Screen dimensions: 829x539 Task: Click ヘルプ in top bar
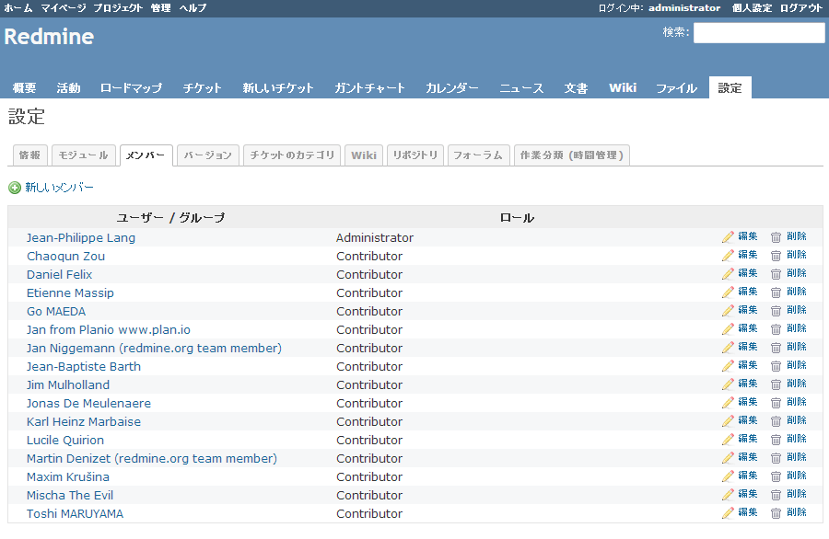pyautogui.click(x=193, y=8)
